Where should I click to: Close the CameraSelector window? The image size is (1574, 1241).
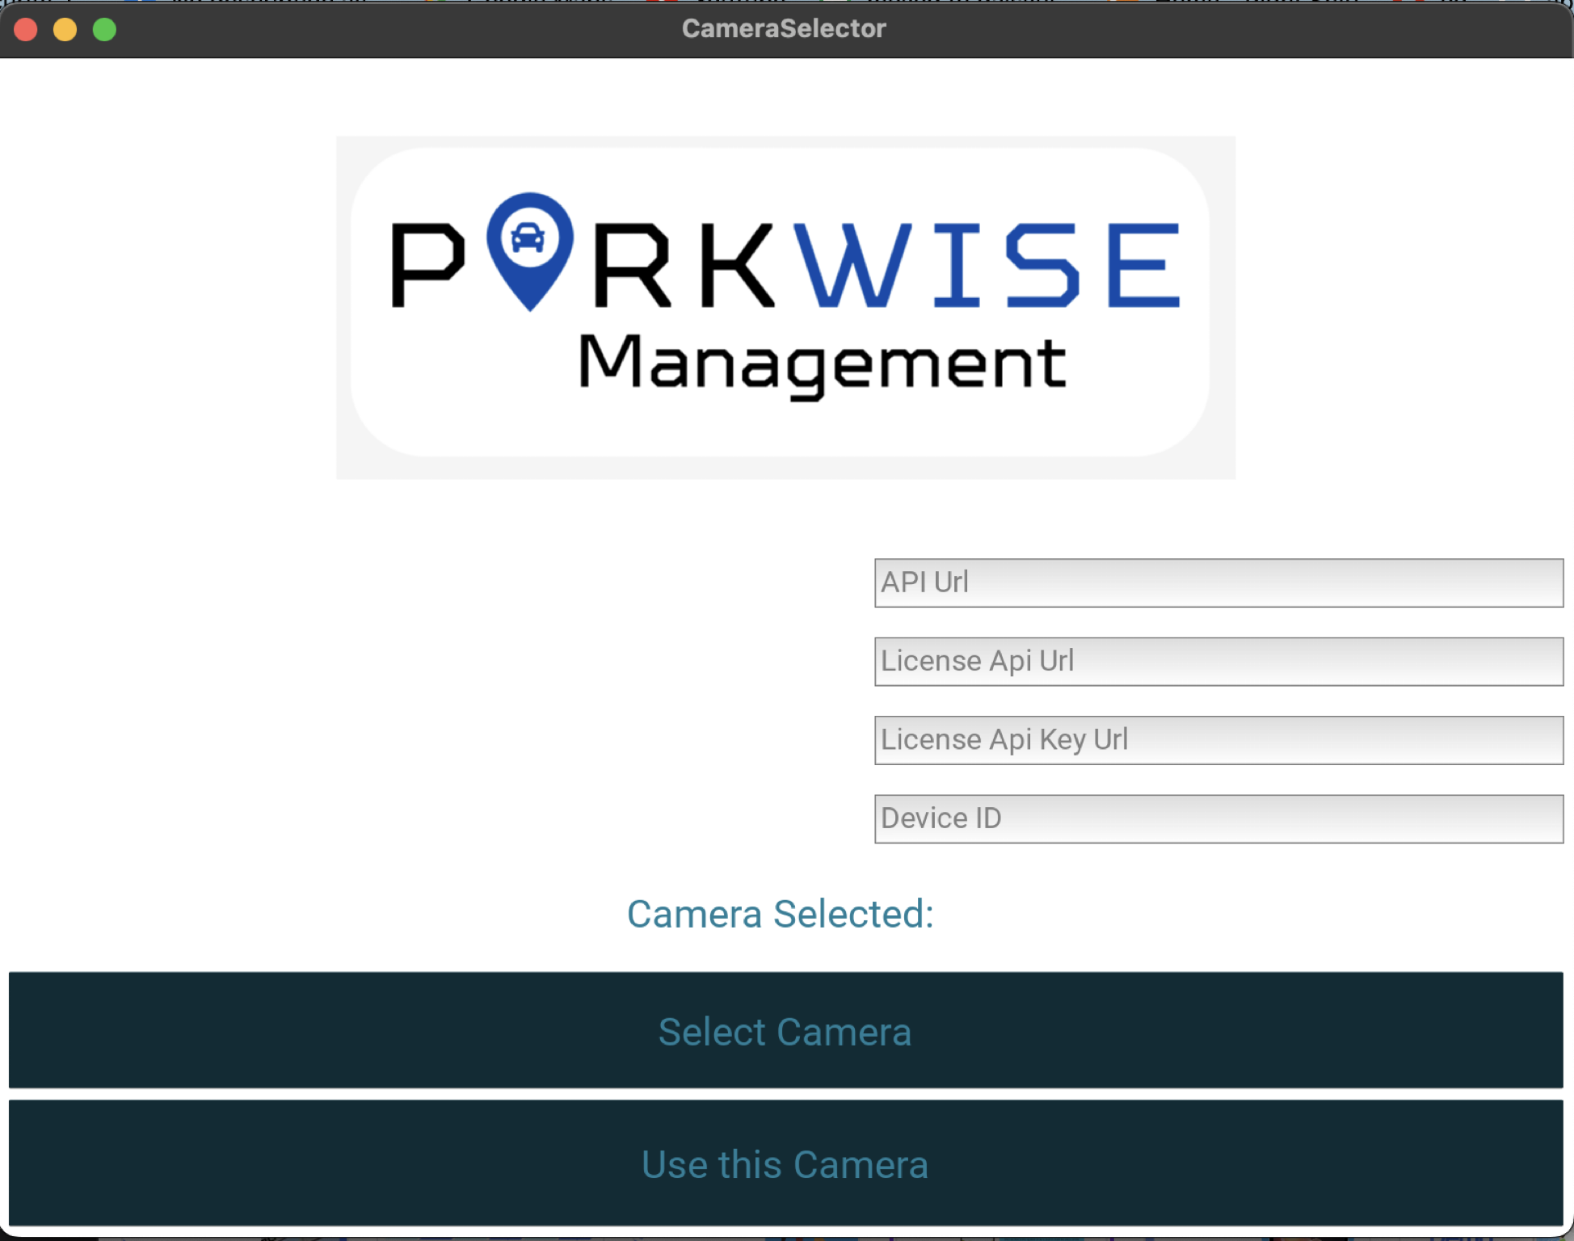pyautogui.click(x=27, y=28)
